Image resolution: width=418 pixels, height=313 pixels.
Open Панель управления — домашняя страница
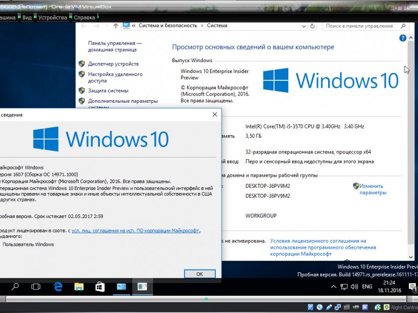click(x=114, y=46)
